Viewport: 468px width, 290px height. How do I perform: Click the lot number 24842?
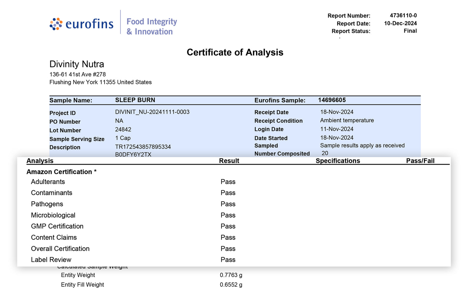[x=123, y=129]
